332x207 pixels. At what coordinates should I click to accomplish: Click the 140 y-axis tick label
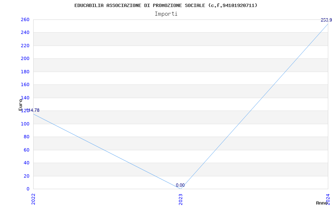[25, 98]
